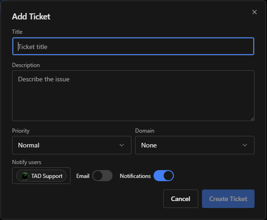Click the Describe the issue text area
Viewport: 267px width, 220px height.
click(x=133, y=96)
